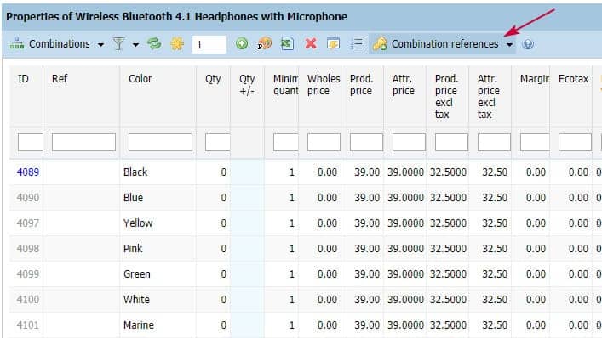Focus the number field containing 1
602x338 pixels.
tap(209, 44)
